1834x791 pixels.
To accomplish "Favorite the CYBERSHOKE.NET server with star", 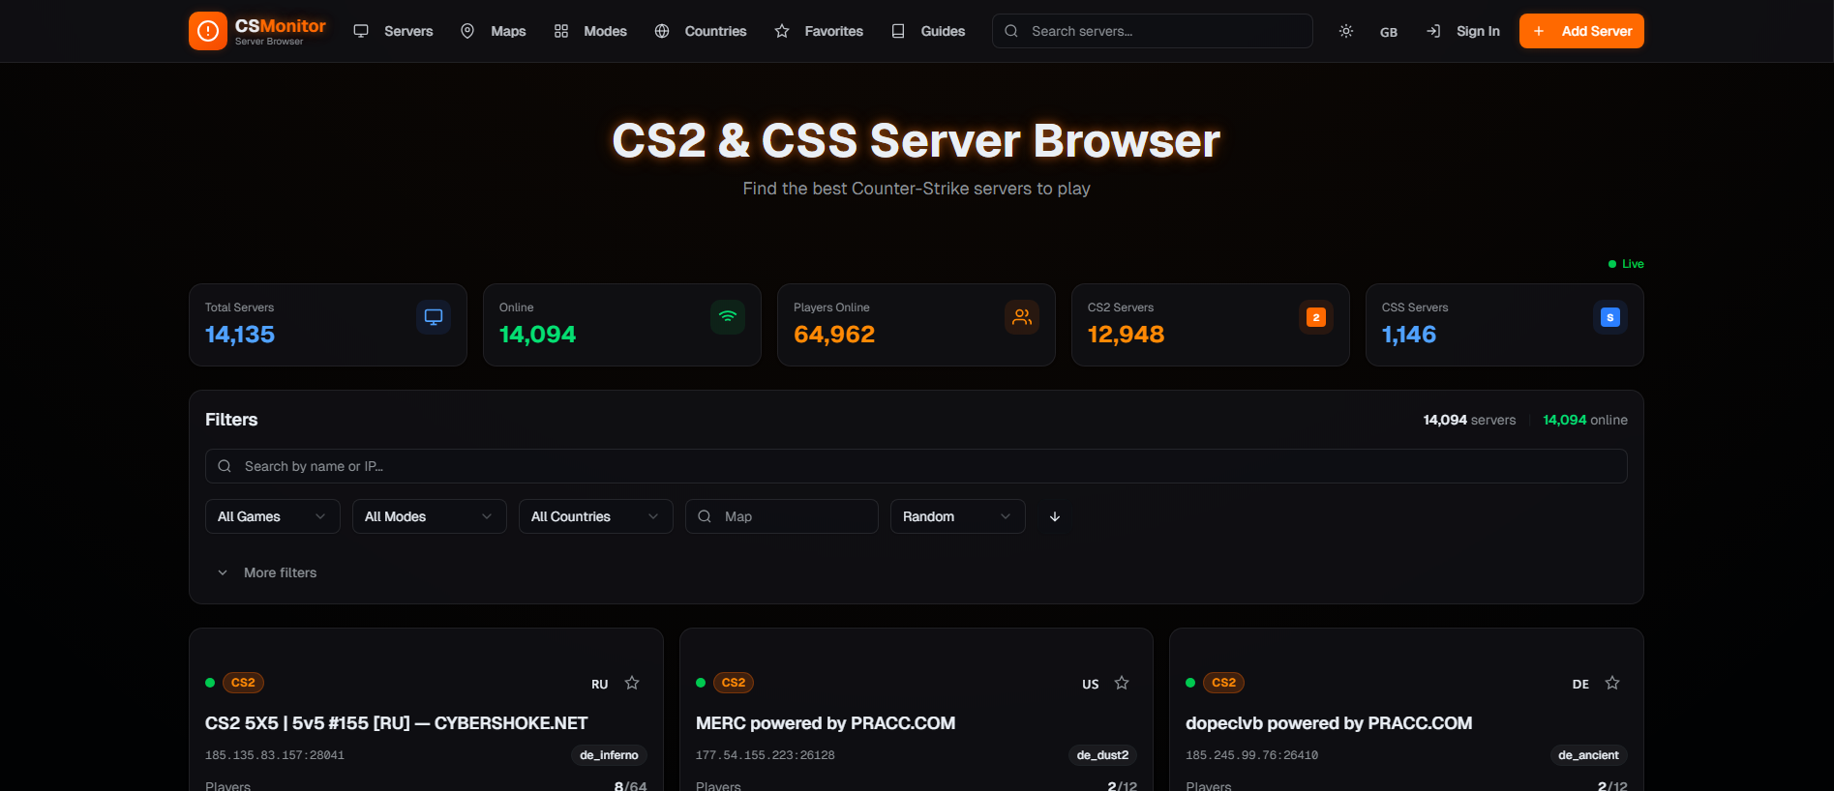I will pyautogui.click(x=632, y=683).
